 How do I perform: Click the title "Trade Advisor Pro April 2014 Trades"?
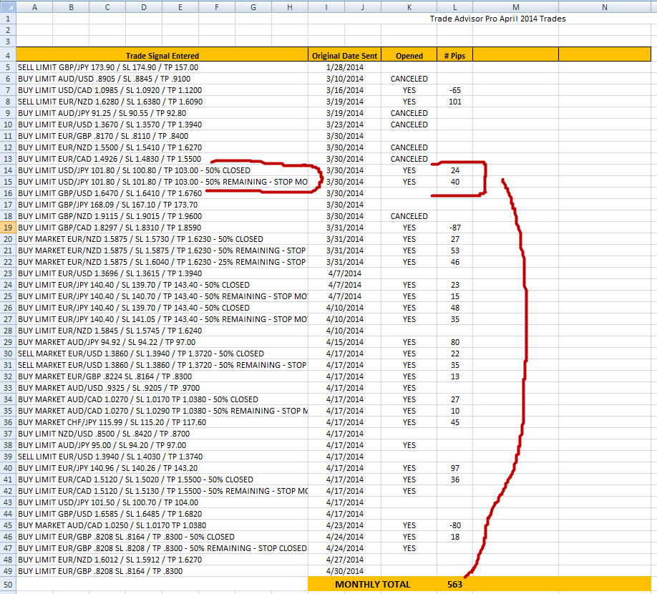(498, 19)
